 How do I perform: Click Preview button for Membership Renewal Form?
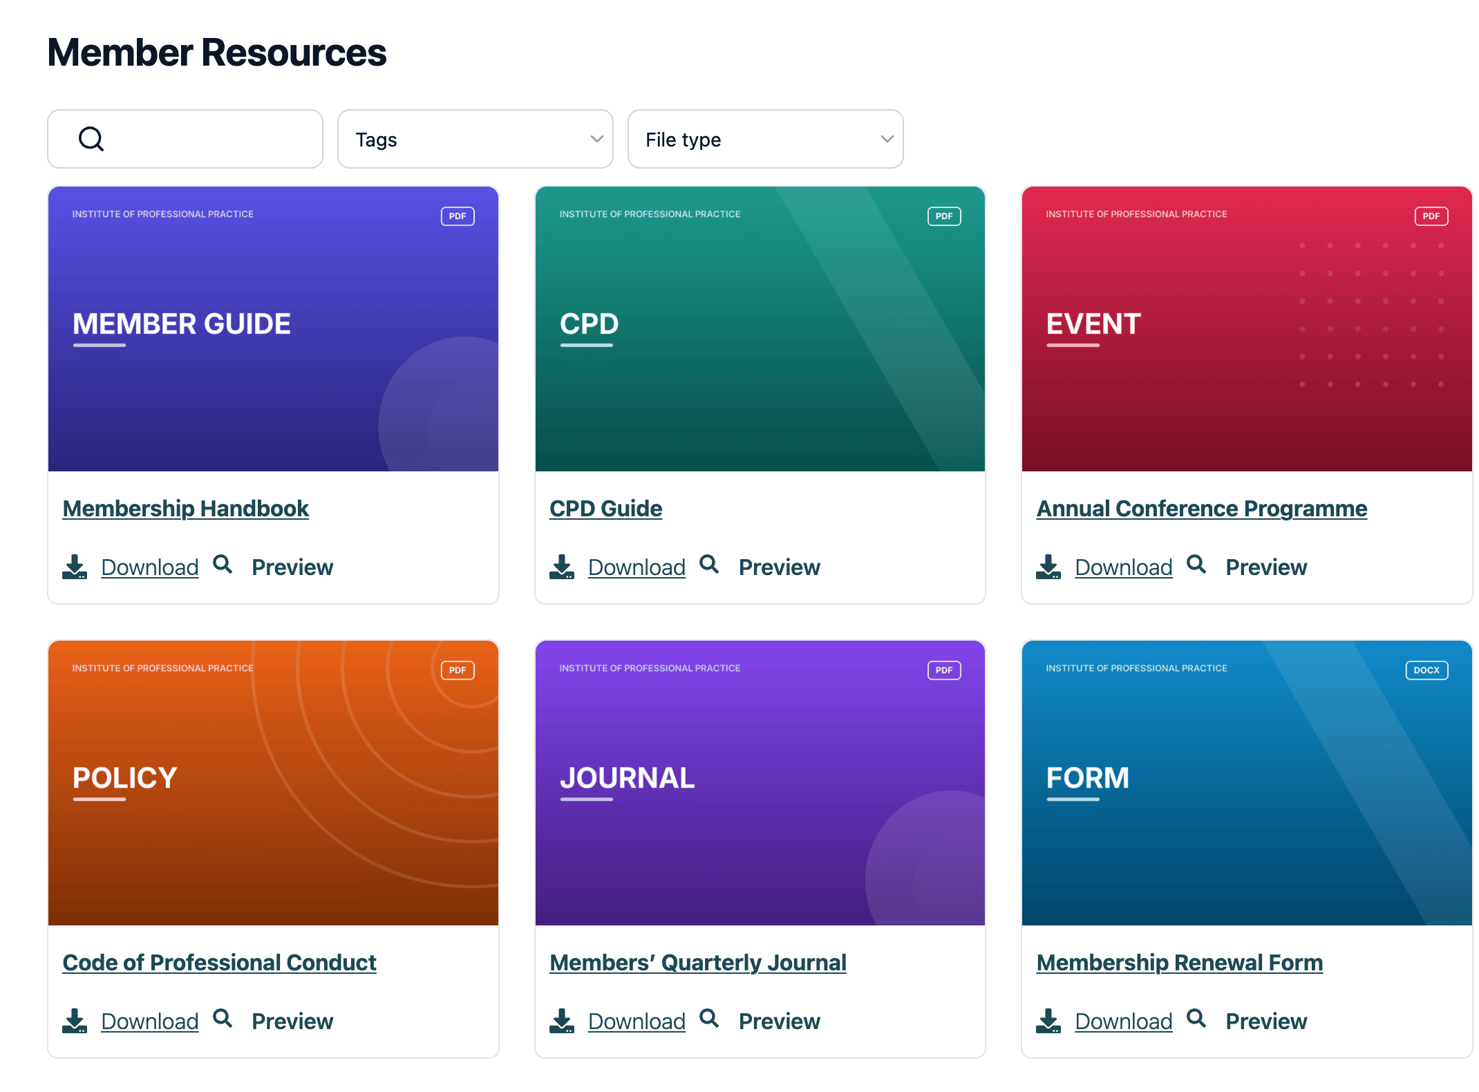coord(1267,1022)
